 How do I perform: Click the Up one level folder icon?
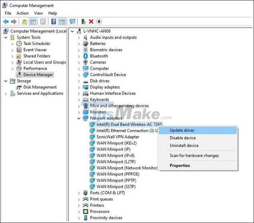(x=24, y=22)
